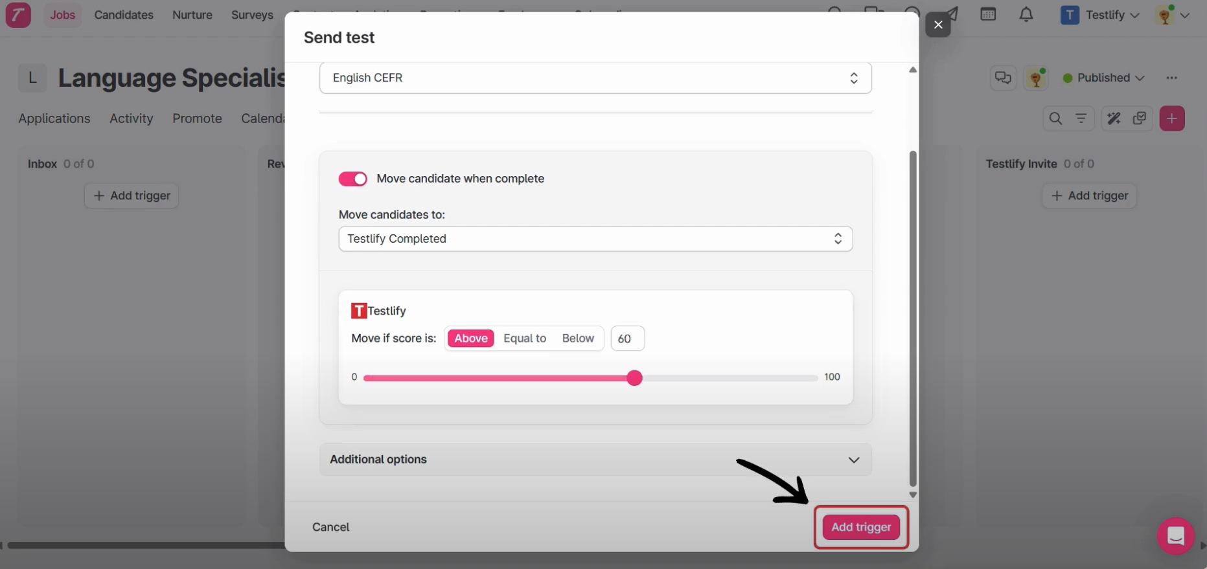Click the Send test dialog title
This screenshot has height=569, width=1207.
click(339, 38)
